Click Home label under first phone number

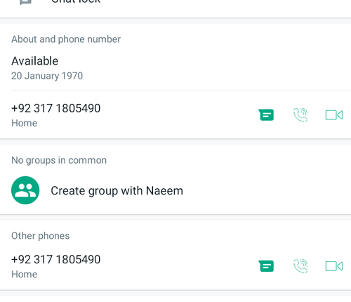tap(25, 123)
